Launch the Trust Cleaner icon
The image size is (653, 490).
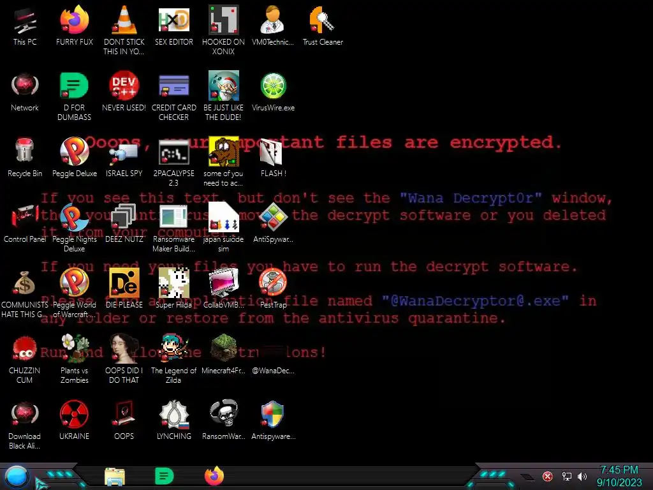click(x=323, y=21)
